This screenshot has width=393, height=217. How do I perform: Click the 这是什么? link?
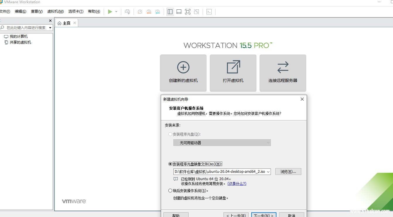pos(237,184)
